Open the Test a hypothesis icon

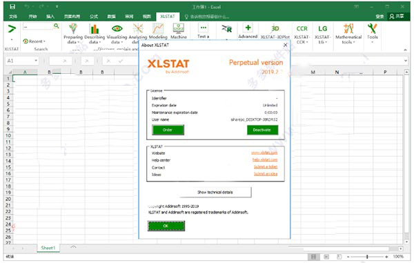[x=203, y=28]
